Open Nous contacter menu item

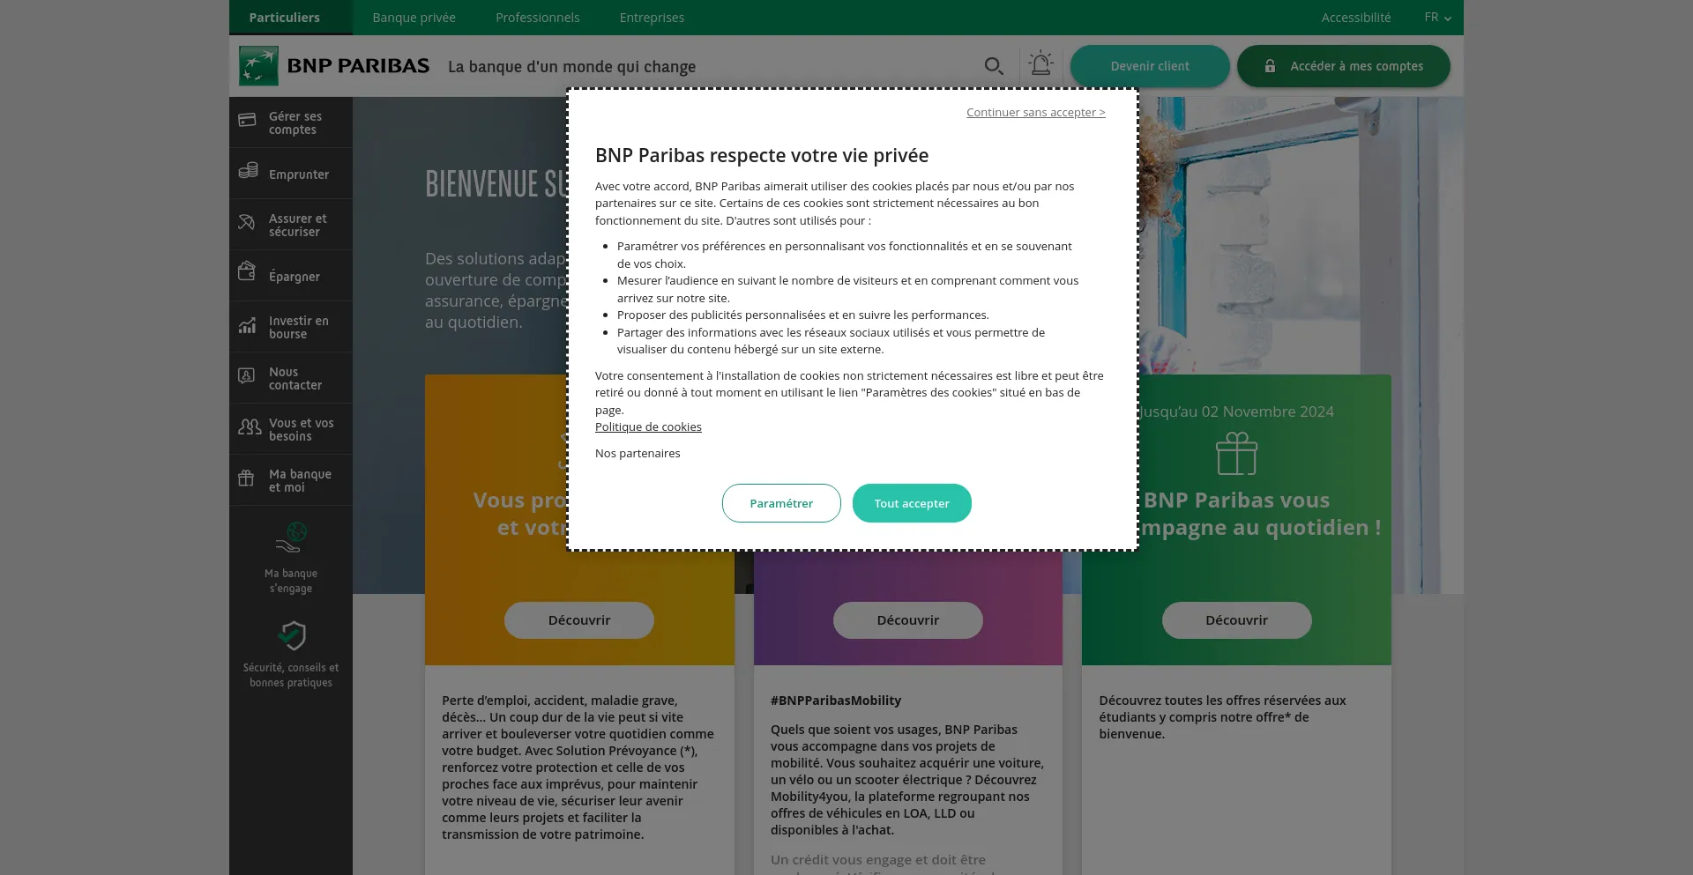point(291,378)
